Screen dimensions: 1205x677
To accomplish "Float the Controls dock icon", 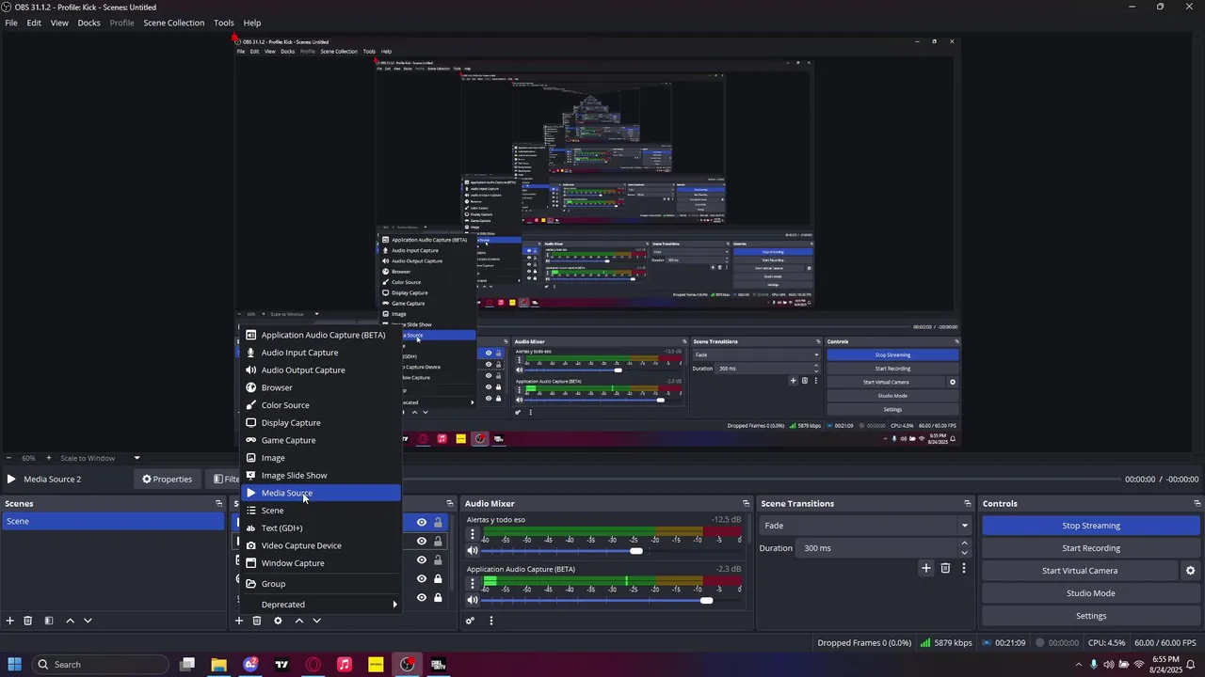I will click(x=1197, y=504).
